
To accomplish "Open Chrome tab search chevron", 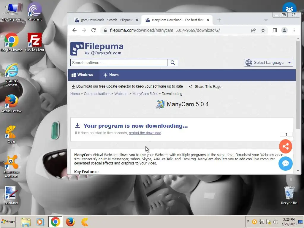I will [266, 20].
